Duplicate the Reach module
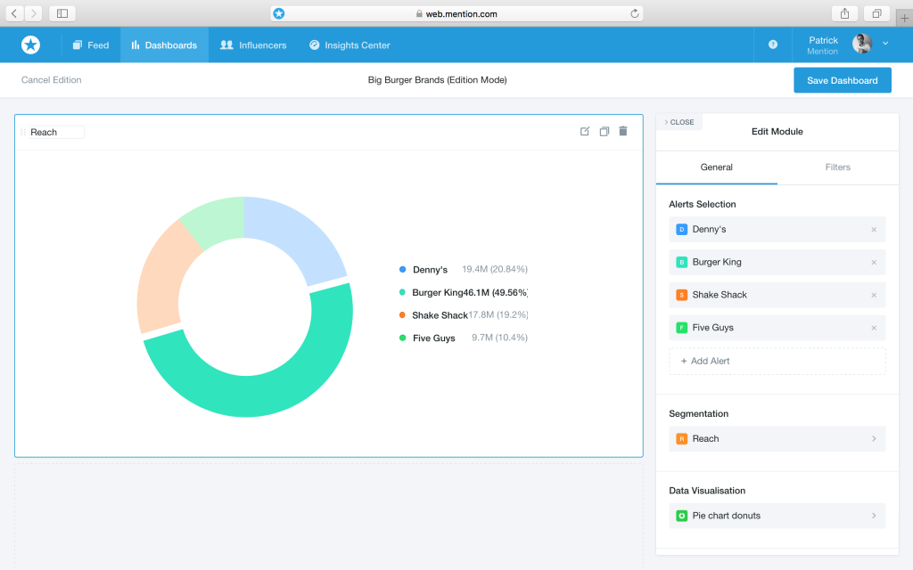This screenshot has height=570, width=913. (604, 132)
